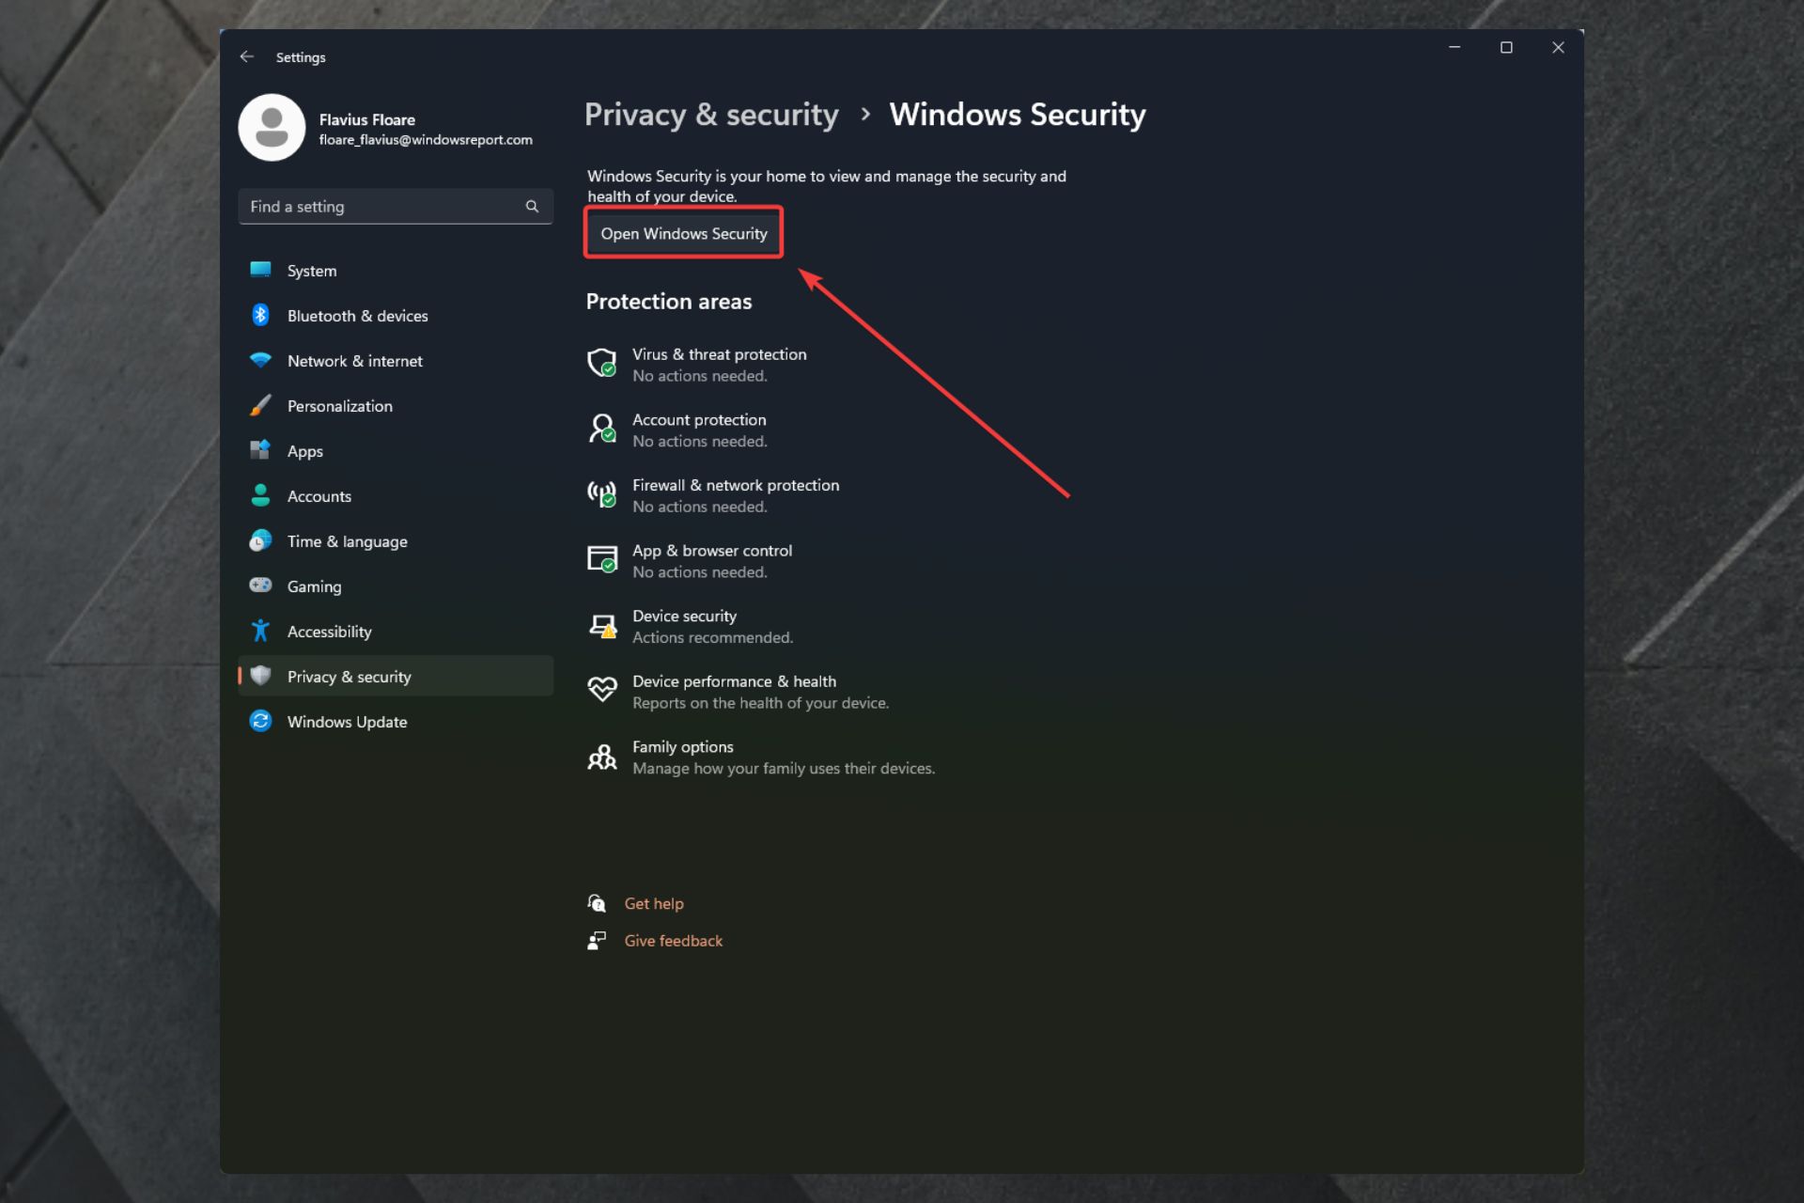Open App & browser control area
The height and width of the screenshot is (1203, 1804).
click(x=690, y=560)
